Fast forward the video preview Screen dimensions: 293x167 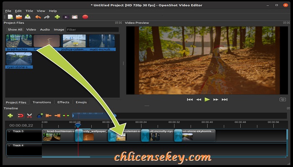point(216,99)
